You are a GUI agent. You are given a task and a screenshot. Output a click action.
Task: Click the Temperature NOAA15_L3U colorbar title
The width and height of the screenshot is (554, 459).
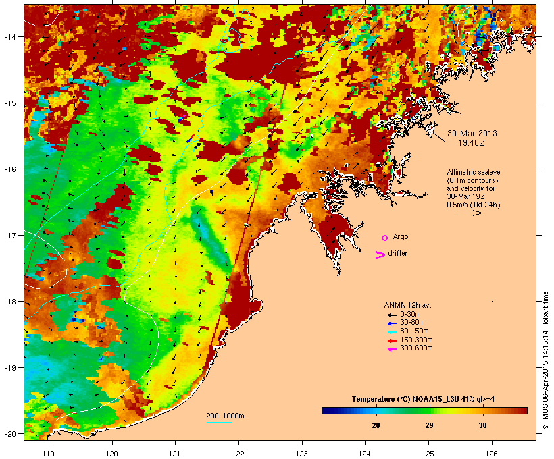423,400
